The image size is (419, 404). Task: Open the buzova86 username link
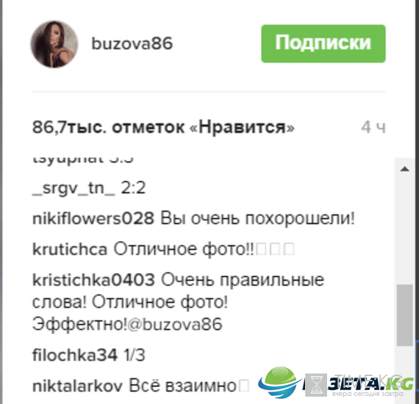coord(132,43)
